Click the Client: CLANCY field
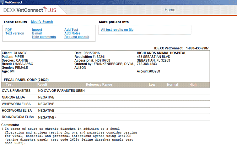The height and width of the screenshot is (152, 237). tap(14, 53)
